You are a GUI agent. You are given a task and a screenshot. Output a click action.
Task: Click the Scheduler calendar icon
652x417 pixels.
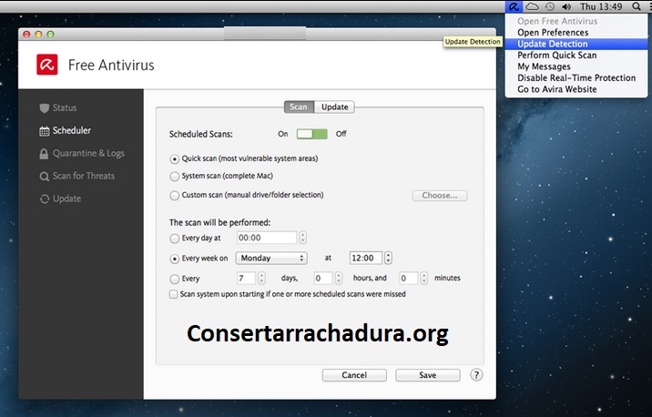(x=44, y=131)
